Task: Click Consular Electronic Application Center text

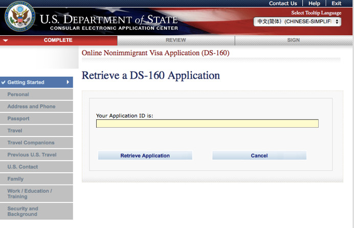Action: pos(114,28)
